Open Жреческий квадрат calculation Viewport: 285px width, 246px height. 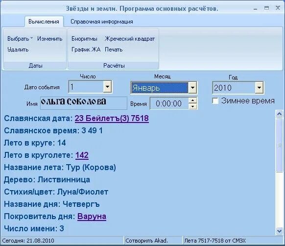point(130,39)
